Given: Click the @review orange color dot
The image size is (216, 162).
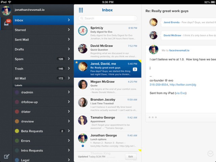Looking at the screenshot, I should tap(17, 121).
